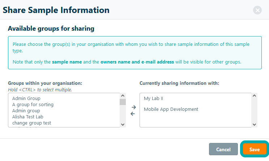
Task: Select 'My Lab II' in sharing list
Action: [154, 99]
